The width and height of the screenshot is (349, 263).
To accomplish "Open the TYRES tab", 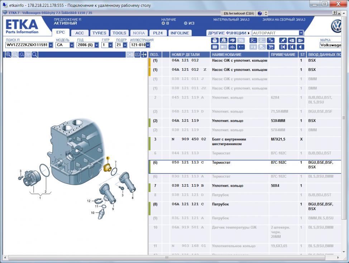I will pos(99,33).
